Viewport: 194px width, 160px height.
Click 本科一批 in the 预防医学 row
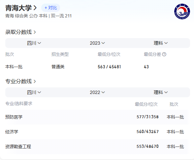[x=175, y=117]
